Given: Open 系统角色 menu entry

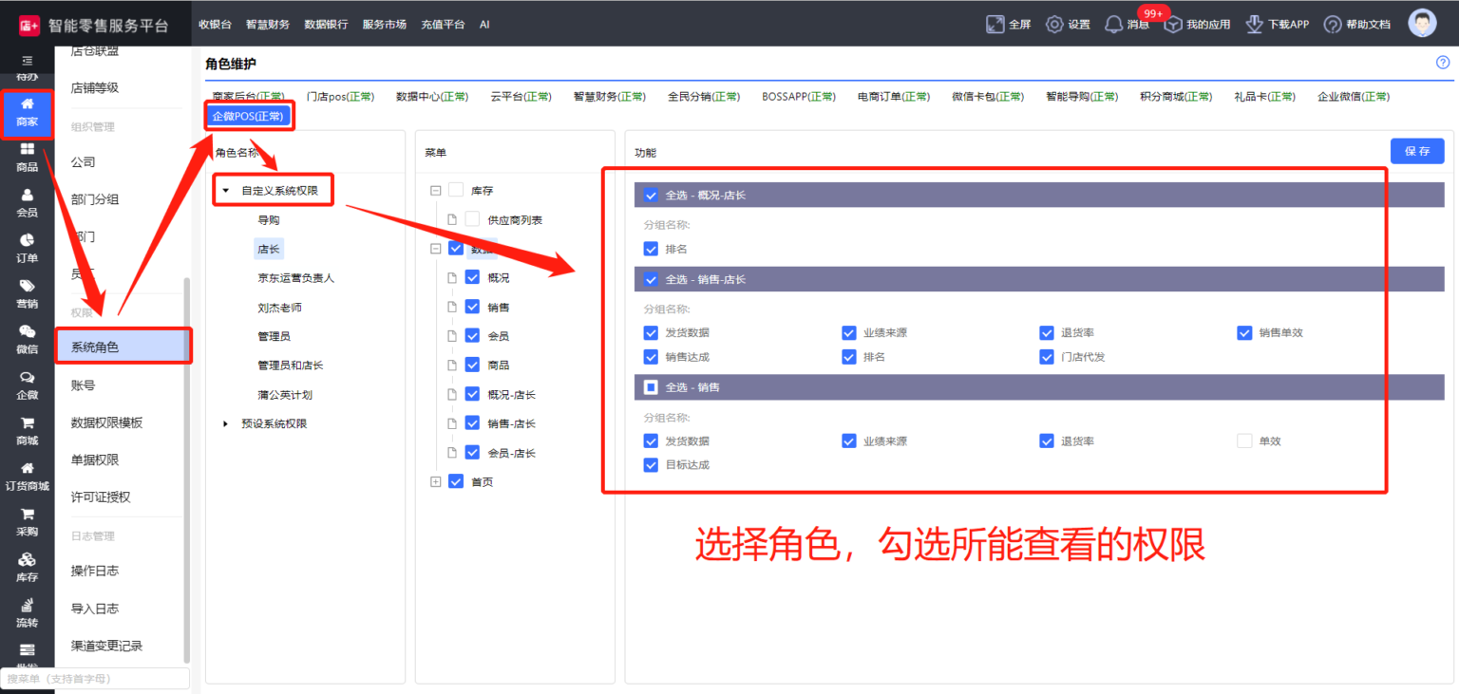Looking at the screenshot, I should point(123,347).
